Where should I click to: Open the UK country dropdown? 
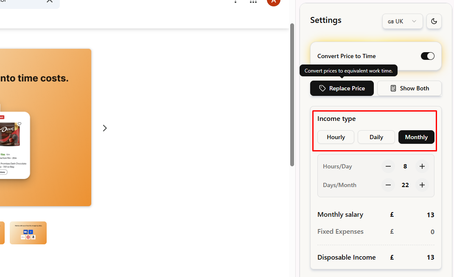click(x=402, y=21)
